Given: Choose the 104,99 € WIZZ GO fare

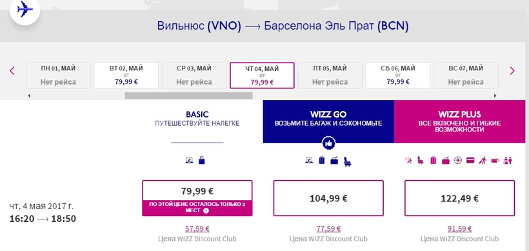Looking at the screenshot, I should click(x=328, y=198).
